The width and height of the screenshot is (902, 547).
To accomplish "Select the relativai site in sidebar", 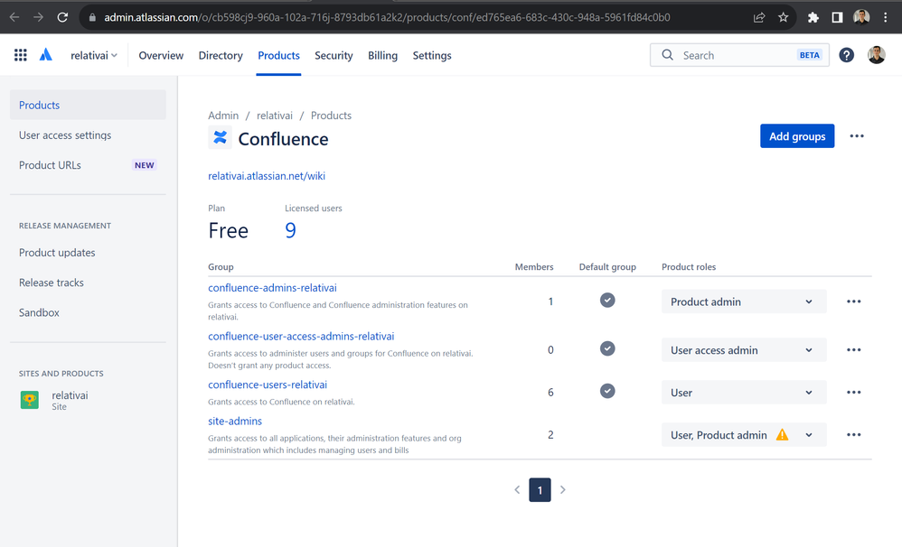I will point(88,400).
